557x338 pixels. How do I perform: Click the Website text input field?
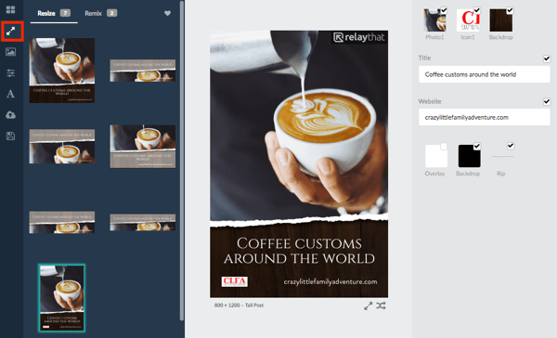[485, 117]
